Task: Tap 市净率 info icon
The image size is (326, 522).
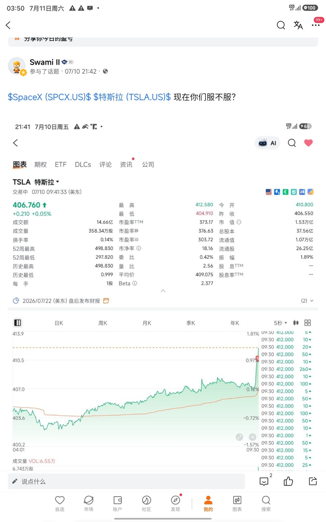Action: coord(139,248)
